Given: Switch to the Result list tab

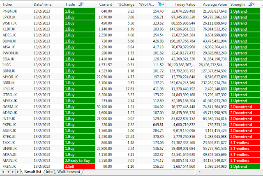Looking at the screenshot, I should (x=33, y=171).
